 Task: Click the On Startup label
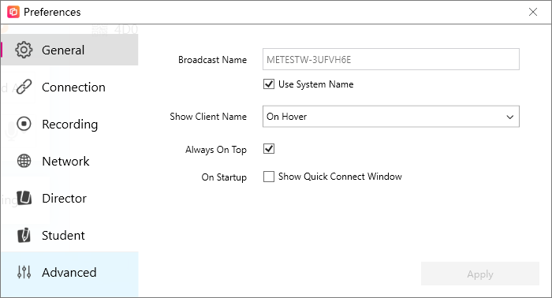point(224,177)
